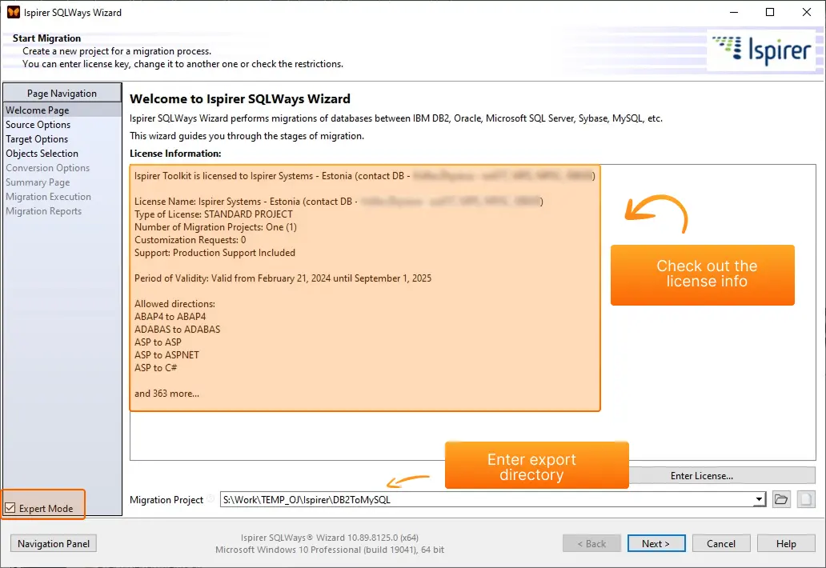Open Target Options page

pyautogui.click(x=37, y=139)
